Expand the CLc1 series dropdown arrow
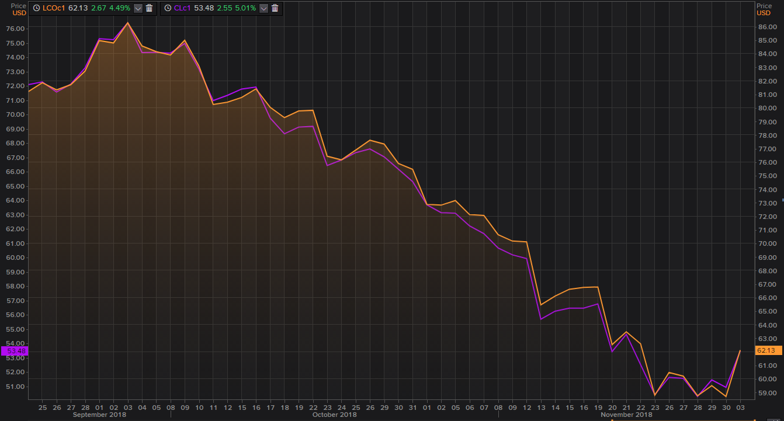This screenshot has height=421, width=784. click(263, 8)
